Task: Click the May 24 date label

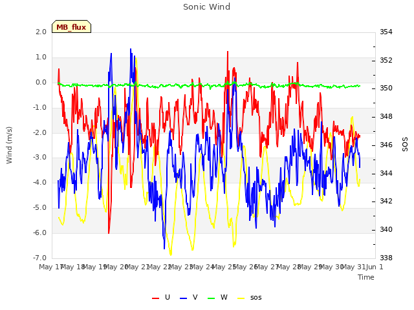Action: 201,267
